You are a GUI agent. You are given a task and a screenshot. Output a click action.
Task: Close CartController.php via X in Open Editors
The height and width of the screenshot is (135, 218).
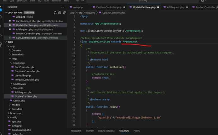pyautogui.click(x=10, y=38)
